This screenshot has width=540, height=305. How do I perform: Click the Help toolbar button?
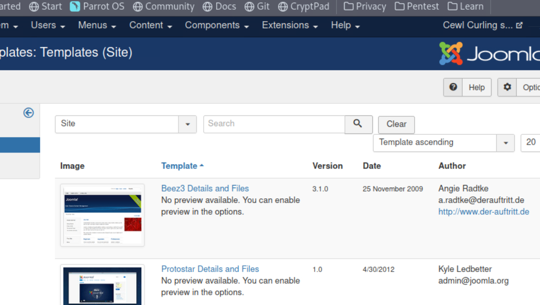click(x=467, y=88)
